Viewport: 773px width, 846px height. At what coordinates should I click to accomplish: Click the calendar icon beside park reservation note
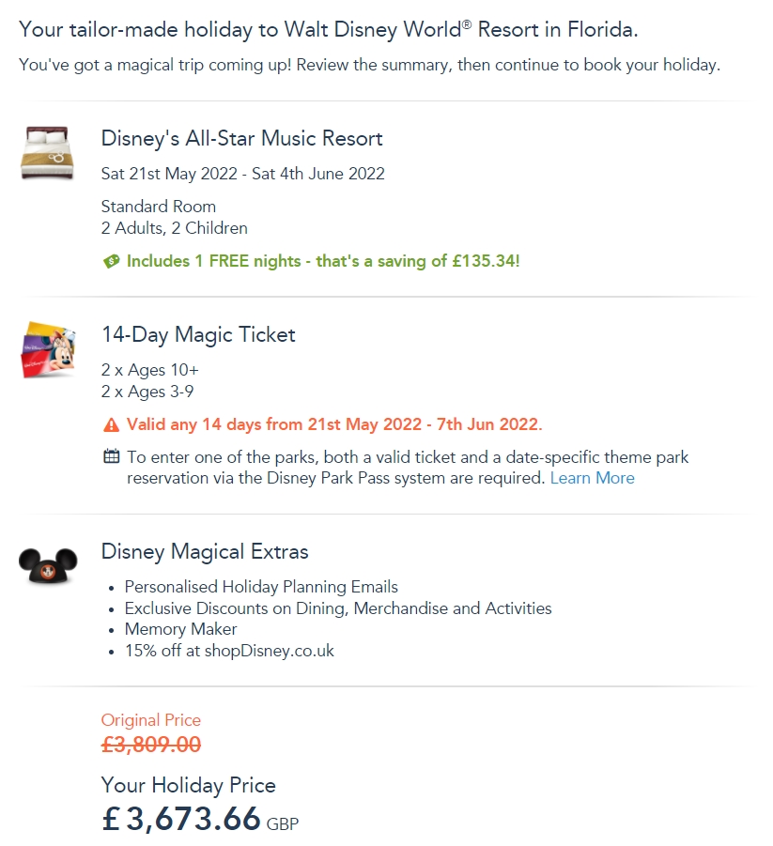[x=111, y=457]
